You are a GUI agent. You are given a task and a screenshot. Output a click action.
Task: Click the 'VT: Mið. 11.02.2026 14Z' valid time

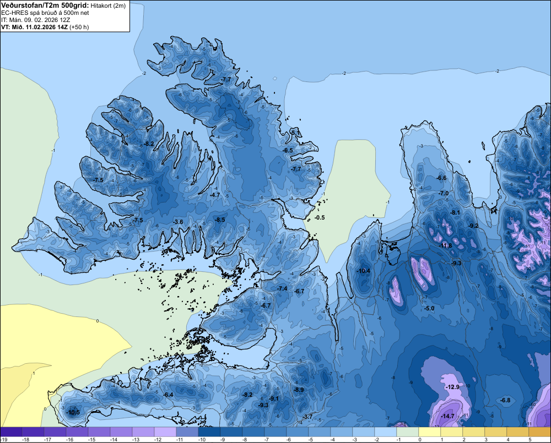34,27
